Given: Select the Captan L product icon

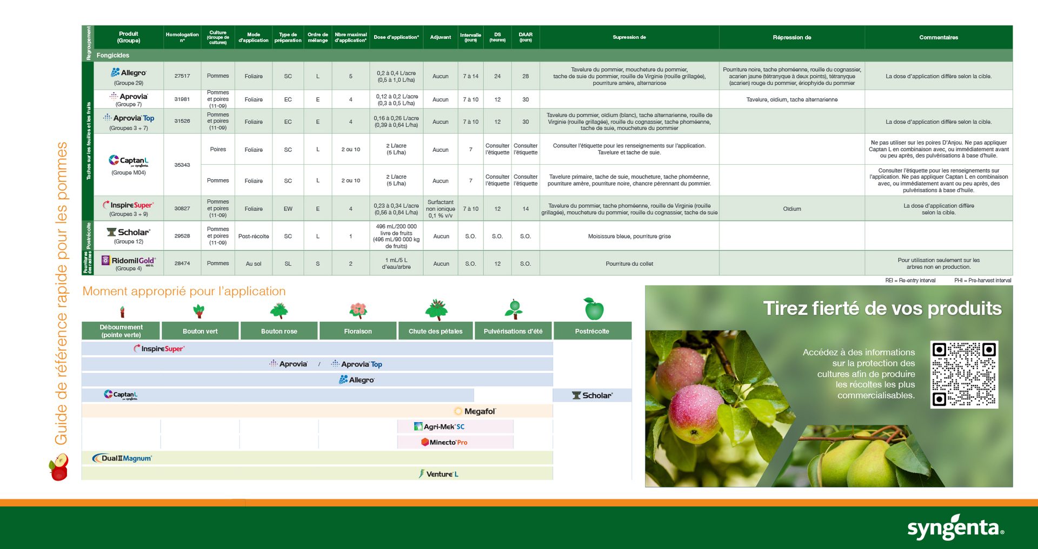Looking at the screenshot, I should [127, 160].
